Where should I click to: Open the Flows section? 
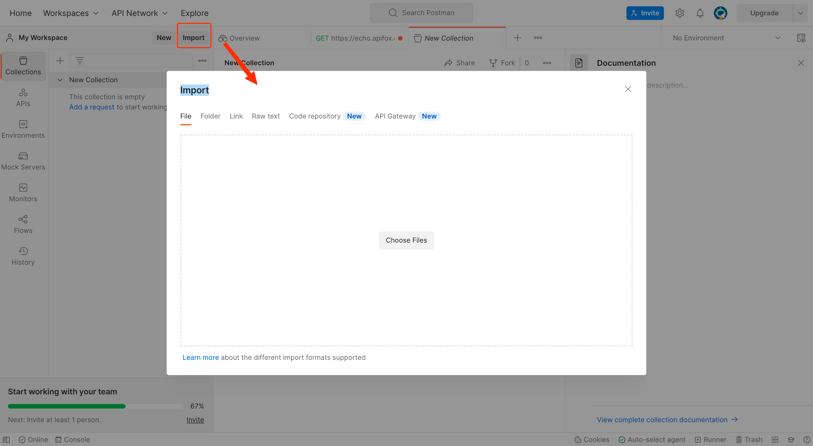23,224
